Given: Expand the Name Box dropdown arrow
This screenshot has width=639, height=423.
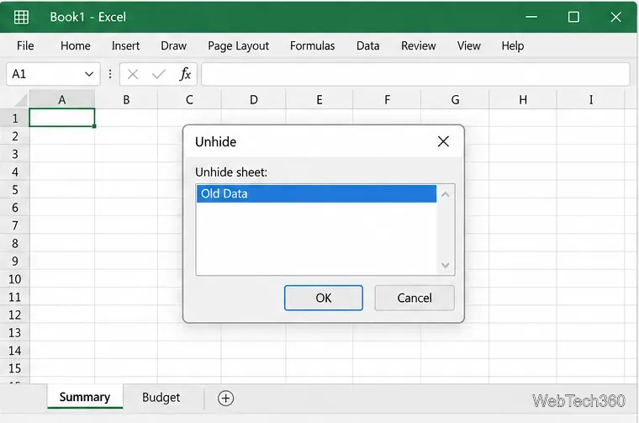Looking at the screenshot, I should [x=89, y=74].
